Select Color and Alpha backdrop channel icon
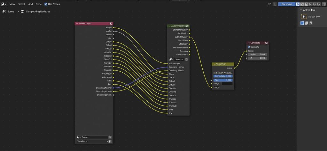This screenshot has height=151, width=327. (x=298, y=4)
